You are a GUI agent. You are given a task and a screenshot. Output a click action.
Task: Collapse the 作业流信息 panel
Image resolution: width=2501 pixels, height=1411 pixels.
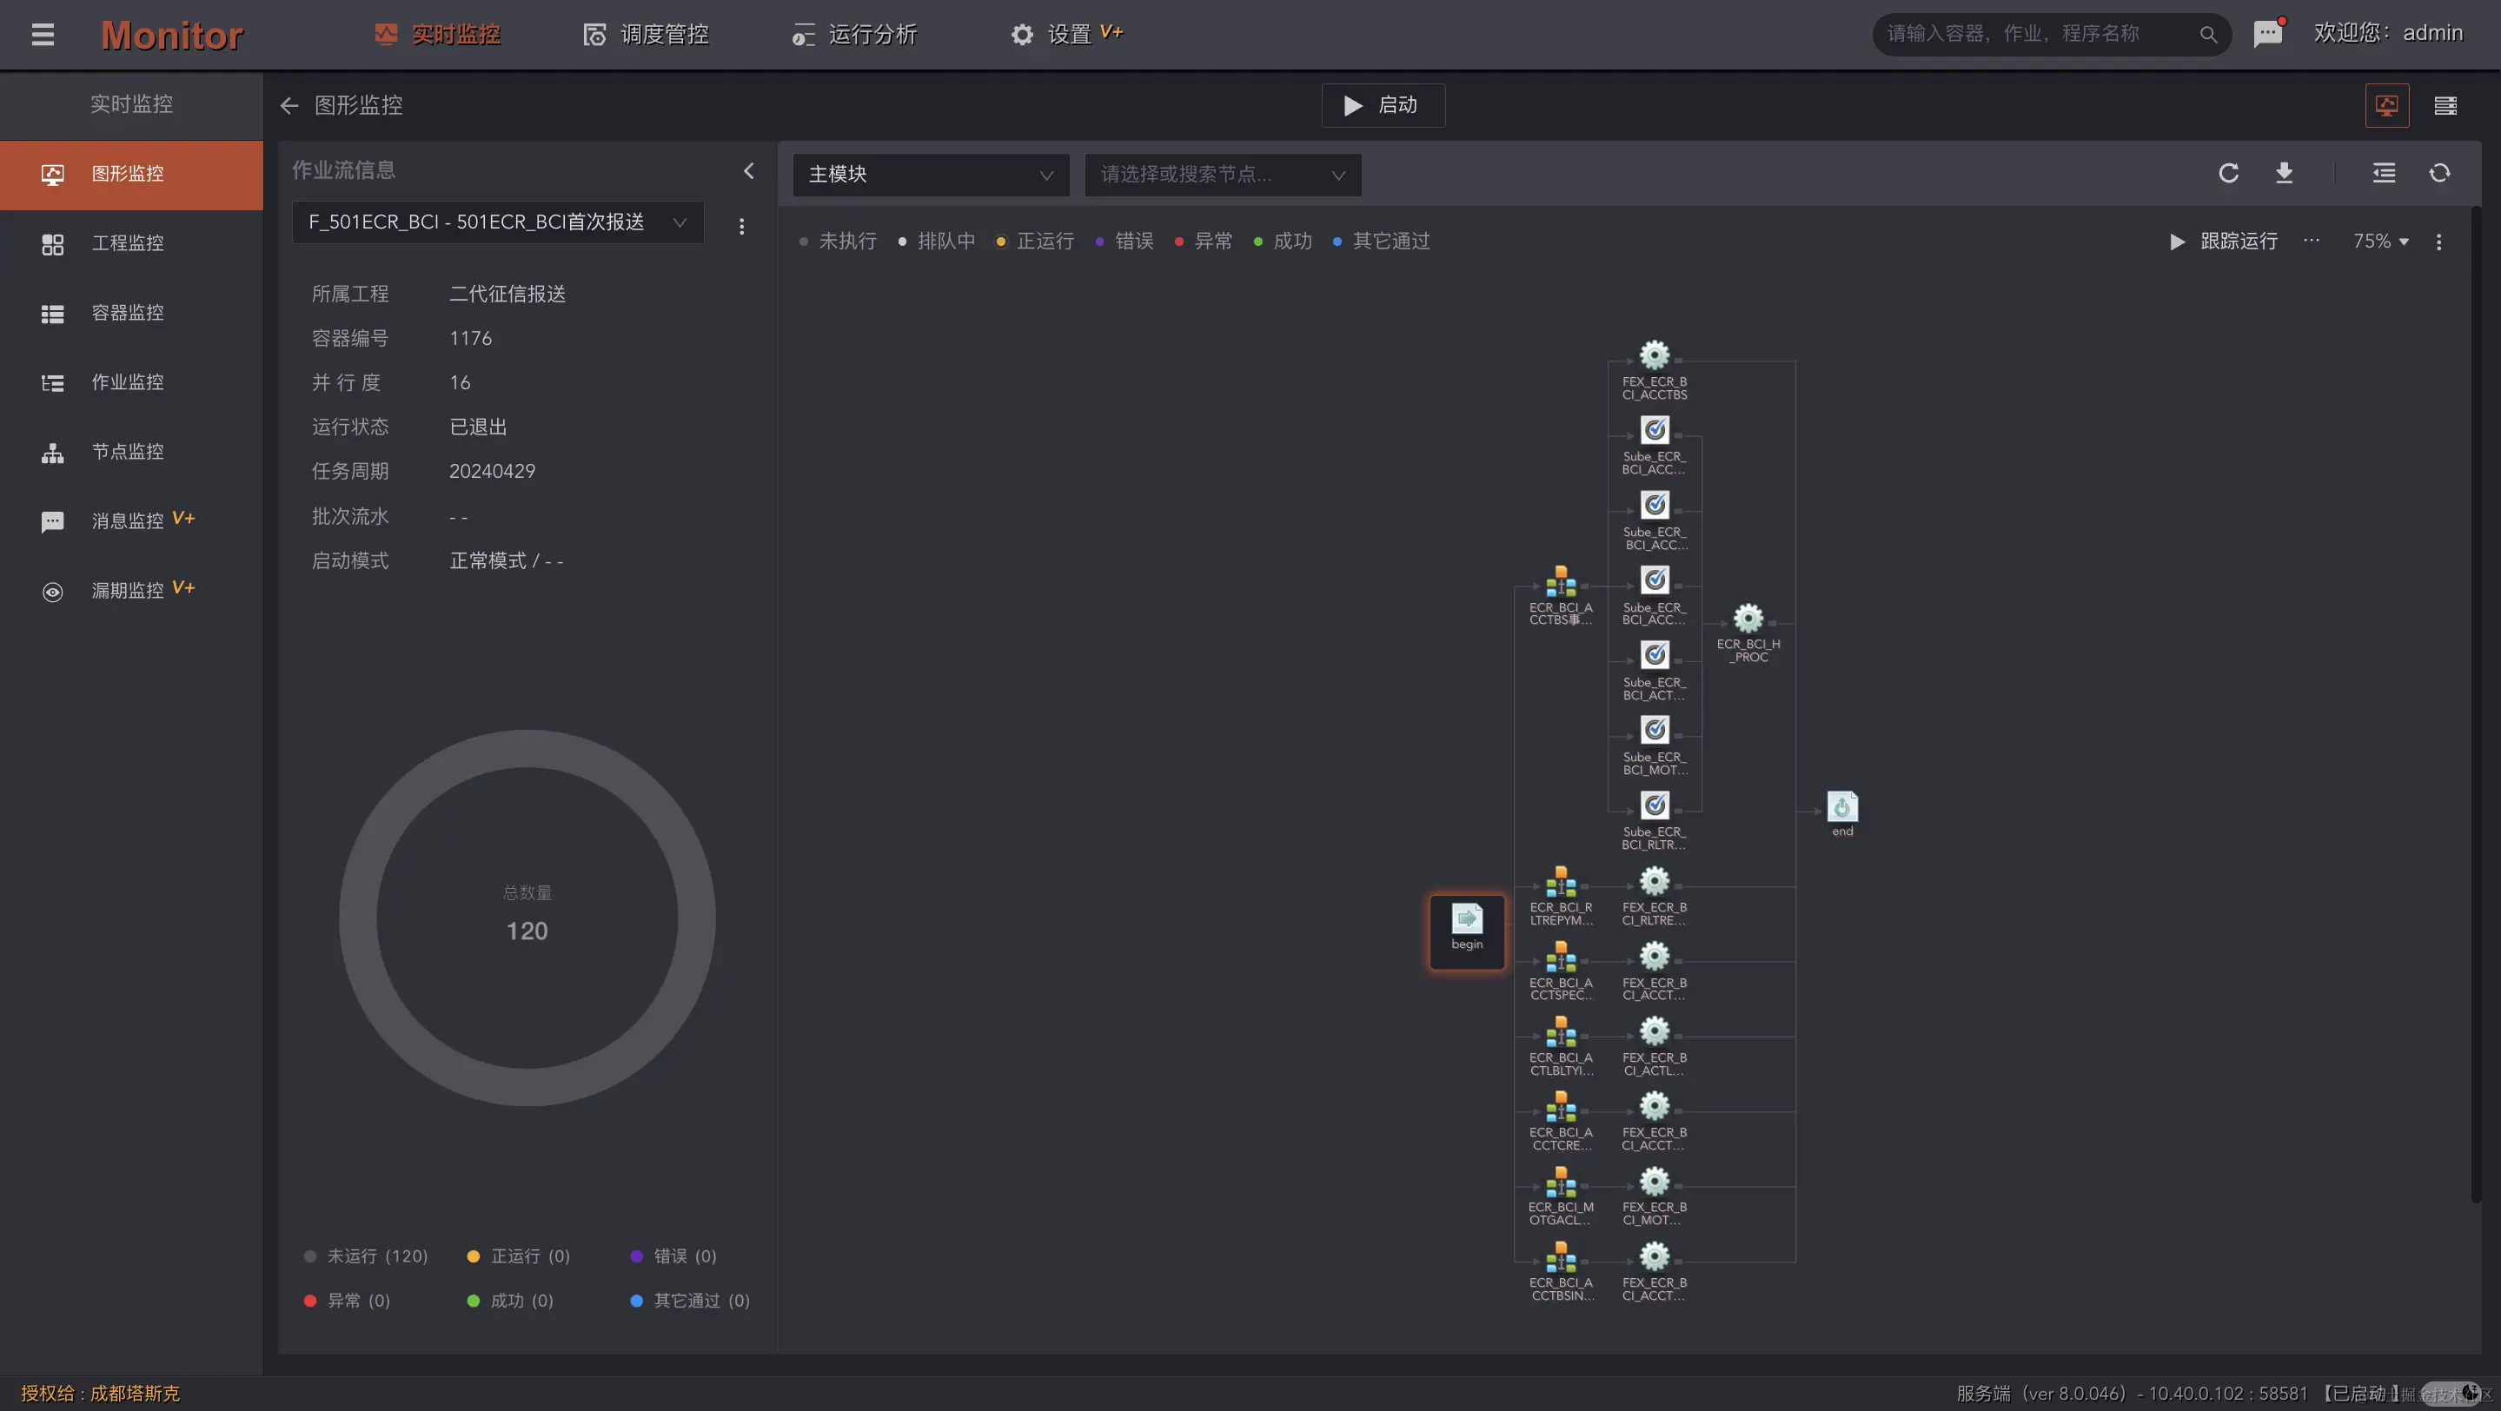pos(748,171)
